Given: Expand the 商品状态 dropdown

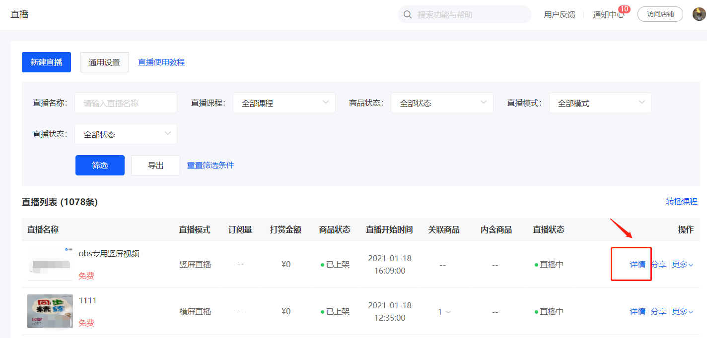Looking at the screenshot, I should [x=442, y=103].
